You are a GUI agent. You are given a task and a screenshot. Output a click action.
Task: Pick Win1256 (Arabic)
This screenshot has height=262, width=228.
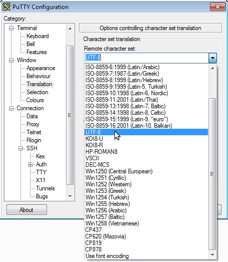point(146,210)
